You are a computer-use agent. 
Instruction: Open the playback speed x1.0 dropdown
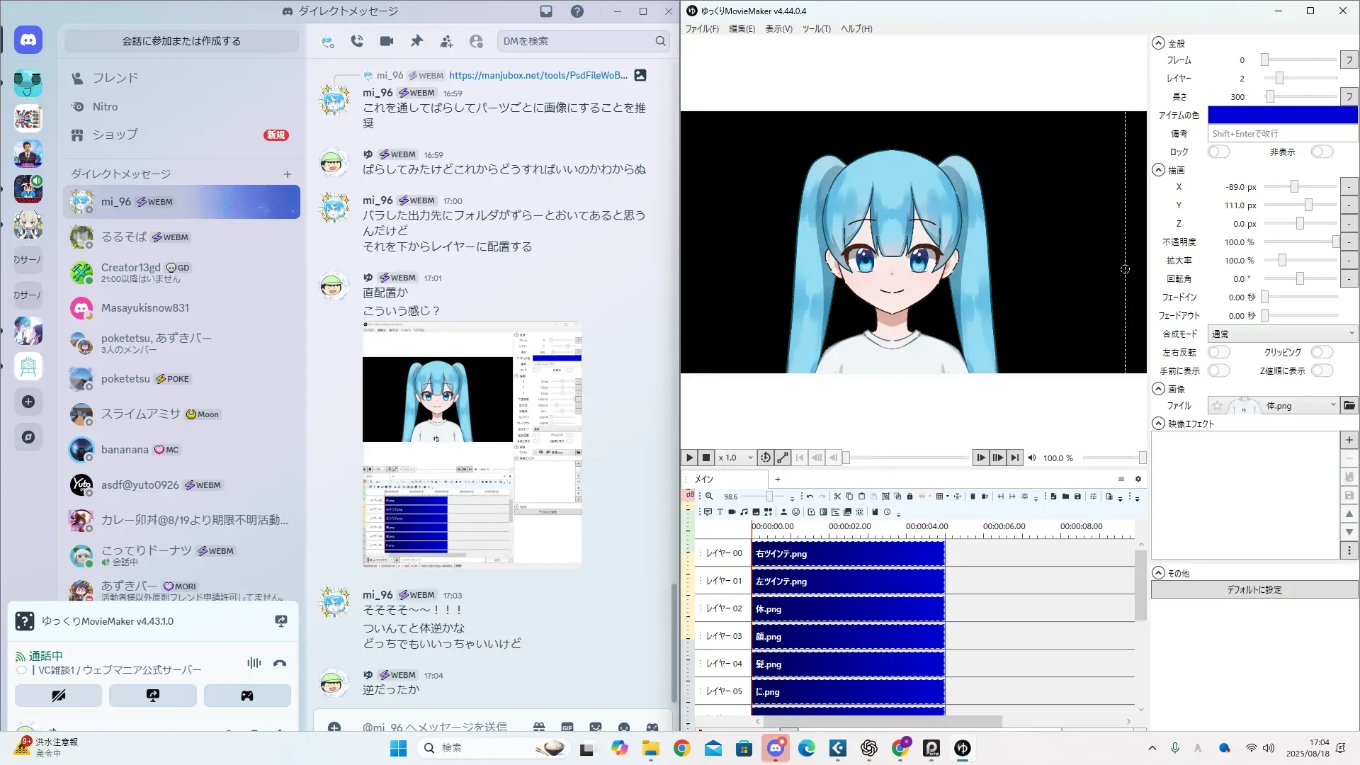point(735,458)
